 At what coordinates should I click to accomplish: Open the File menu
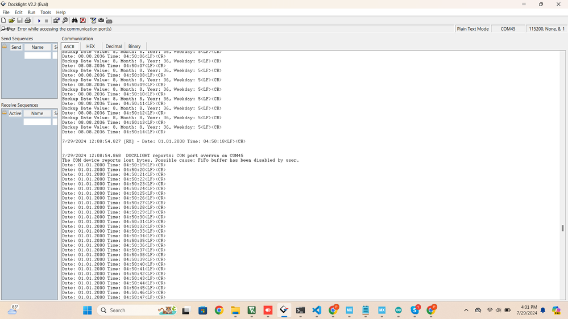pyautogui.click(x=6, y=12)
